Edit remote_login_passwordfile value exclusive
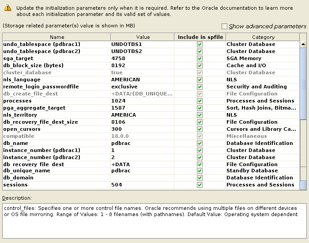Image resolution: width=309 pixels, height=243 pixels. coord(143,87)
